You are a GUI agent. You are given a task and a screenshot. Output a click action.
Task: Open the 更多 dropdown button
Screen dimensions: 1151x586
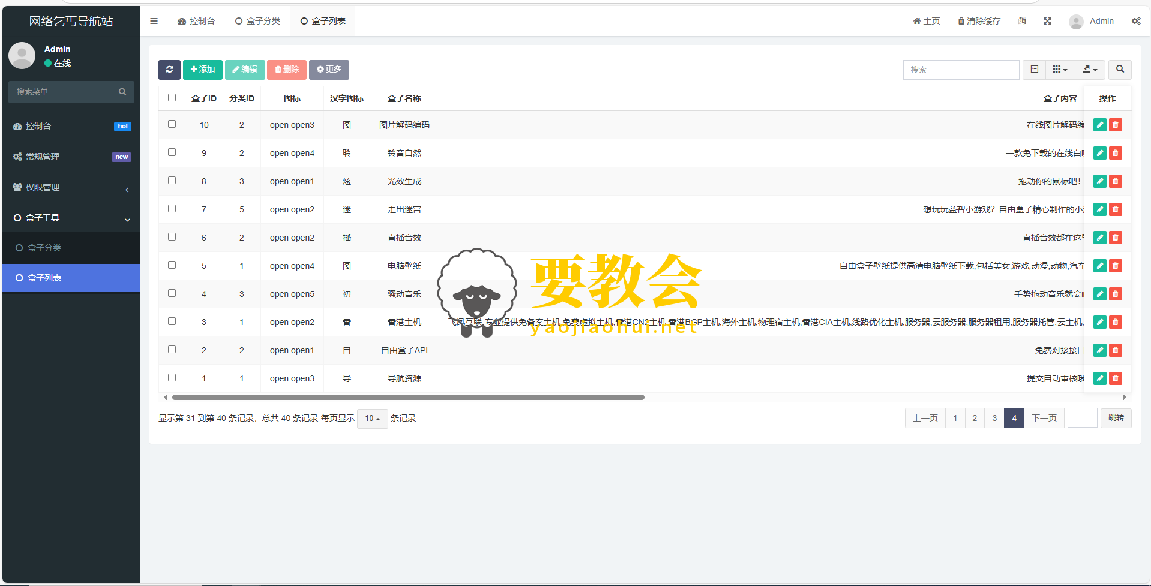tap(329, 70)
